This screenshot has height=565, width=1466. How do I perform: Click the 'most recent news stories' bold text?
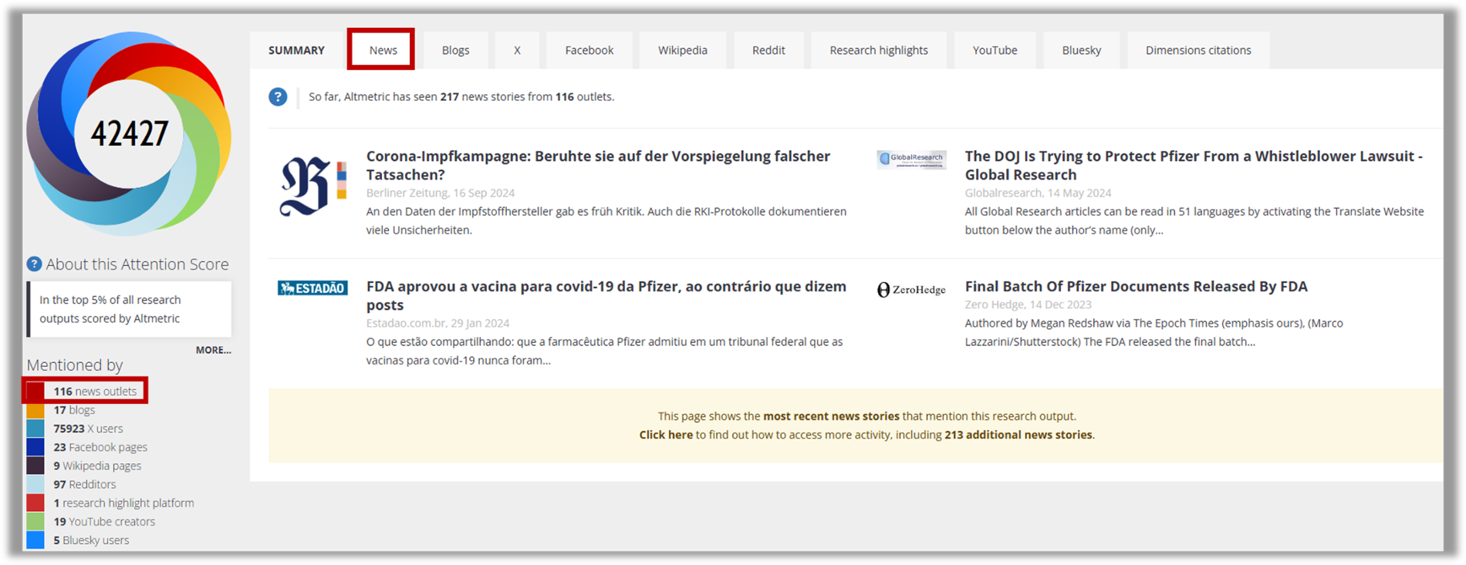831,416
